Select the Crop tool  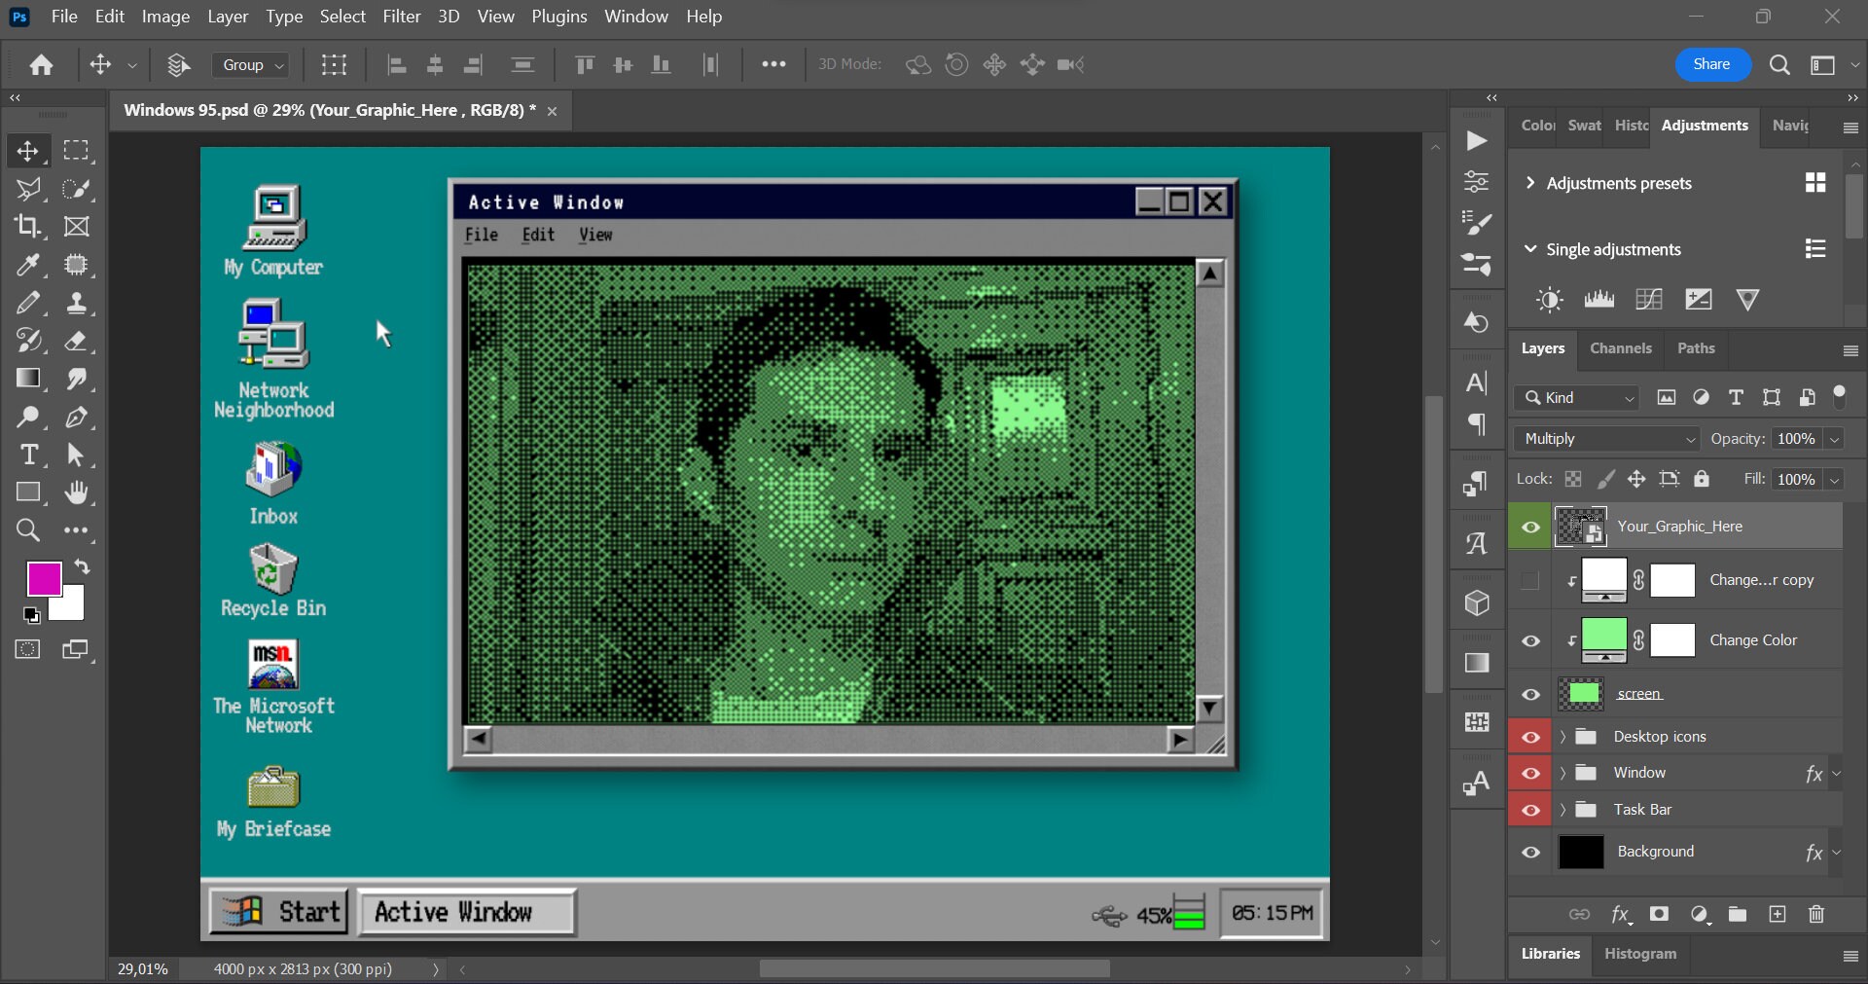click(28, 227)
